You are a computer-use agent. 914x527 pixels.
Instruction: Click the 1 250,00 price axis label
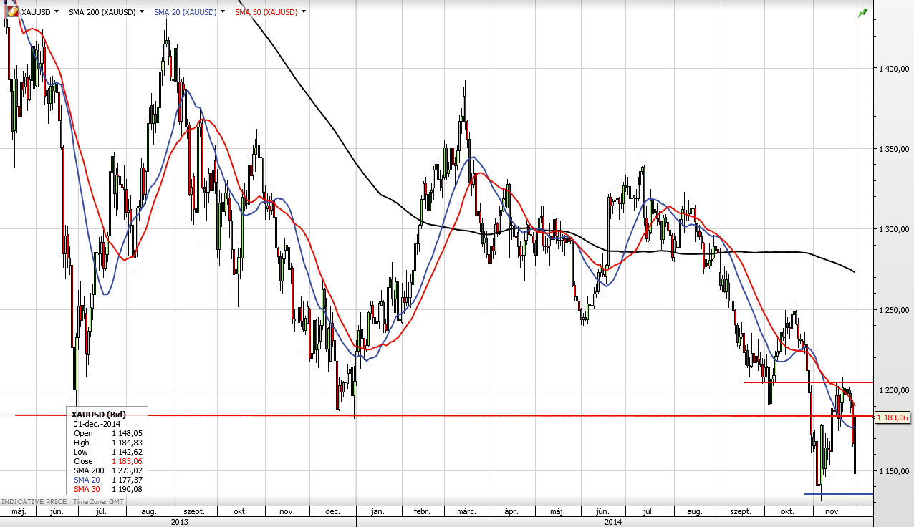[x=893, y=310]
